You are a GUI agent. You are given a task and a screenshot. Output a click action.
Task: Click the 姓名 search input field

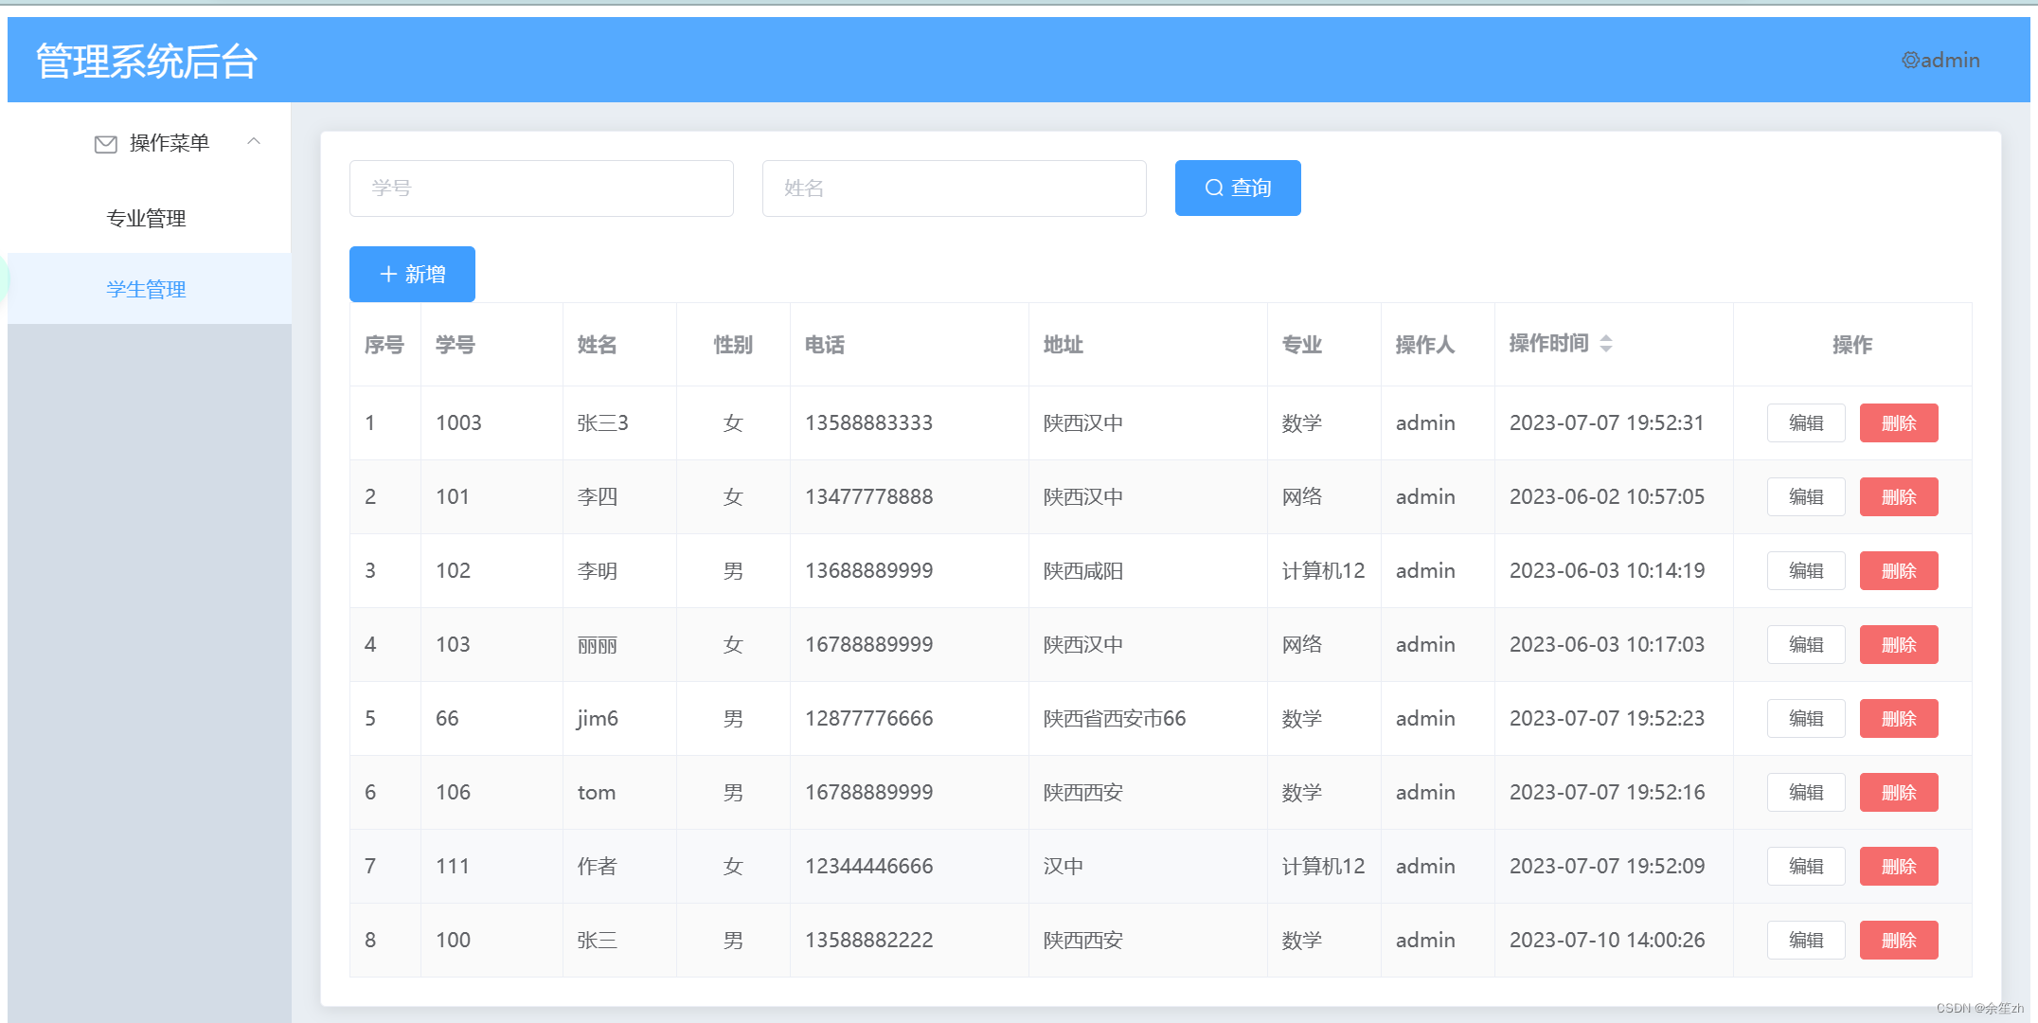(x=954, y=188)
